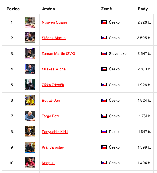Open the Knapis player link
This screenshot has height=173, width=157.
coord(48,163)
